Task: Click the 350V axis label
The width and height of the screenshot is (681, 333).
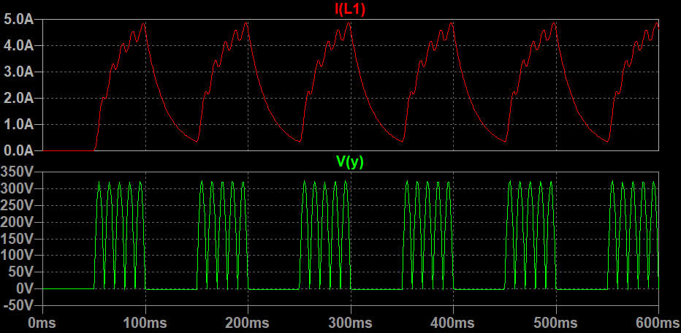Action: coord(18,172)
